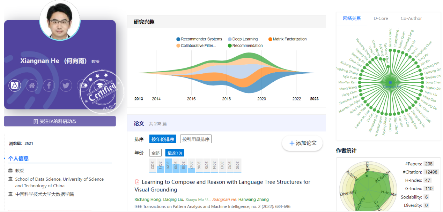Open the YouTube video icon
This screenshot has width=443, height=212.
click(83, 85)
